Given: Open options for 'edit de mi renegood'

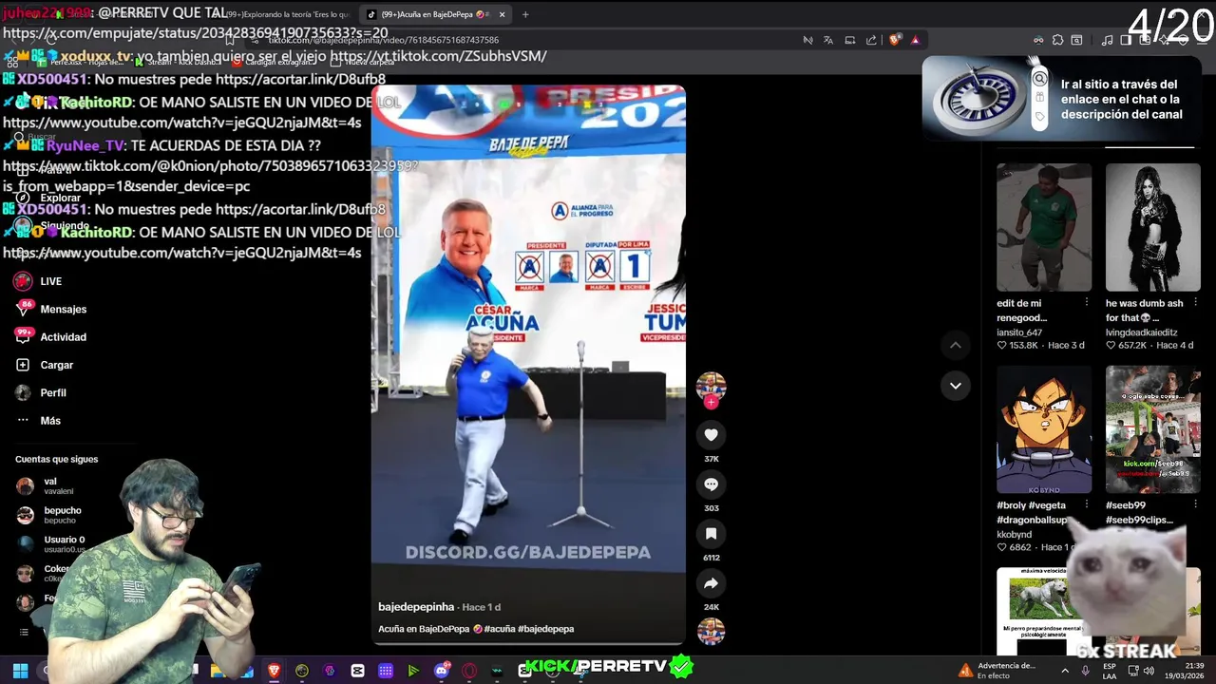Looking at the screenshot, I should [1086, 302].
